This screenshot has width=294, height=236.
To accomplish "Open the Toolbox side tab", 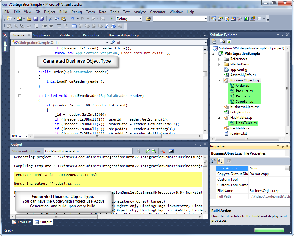I will coord(5,43).
